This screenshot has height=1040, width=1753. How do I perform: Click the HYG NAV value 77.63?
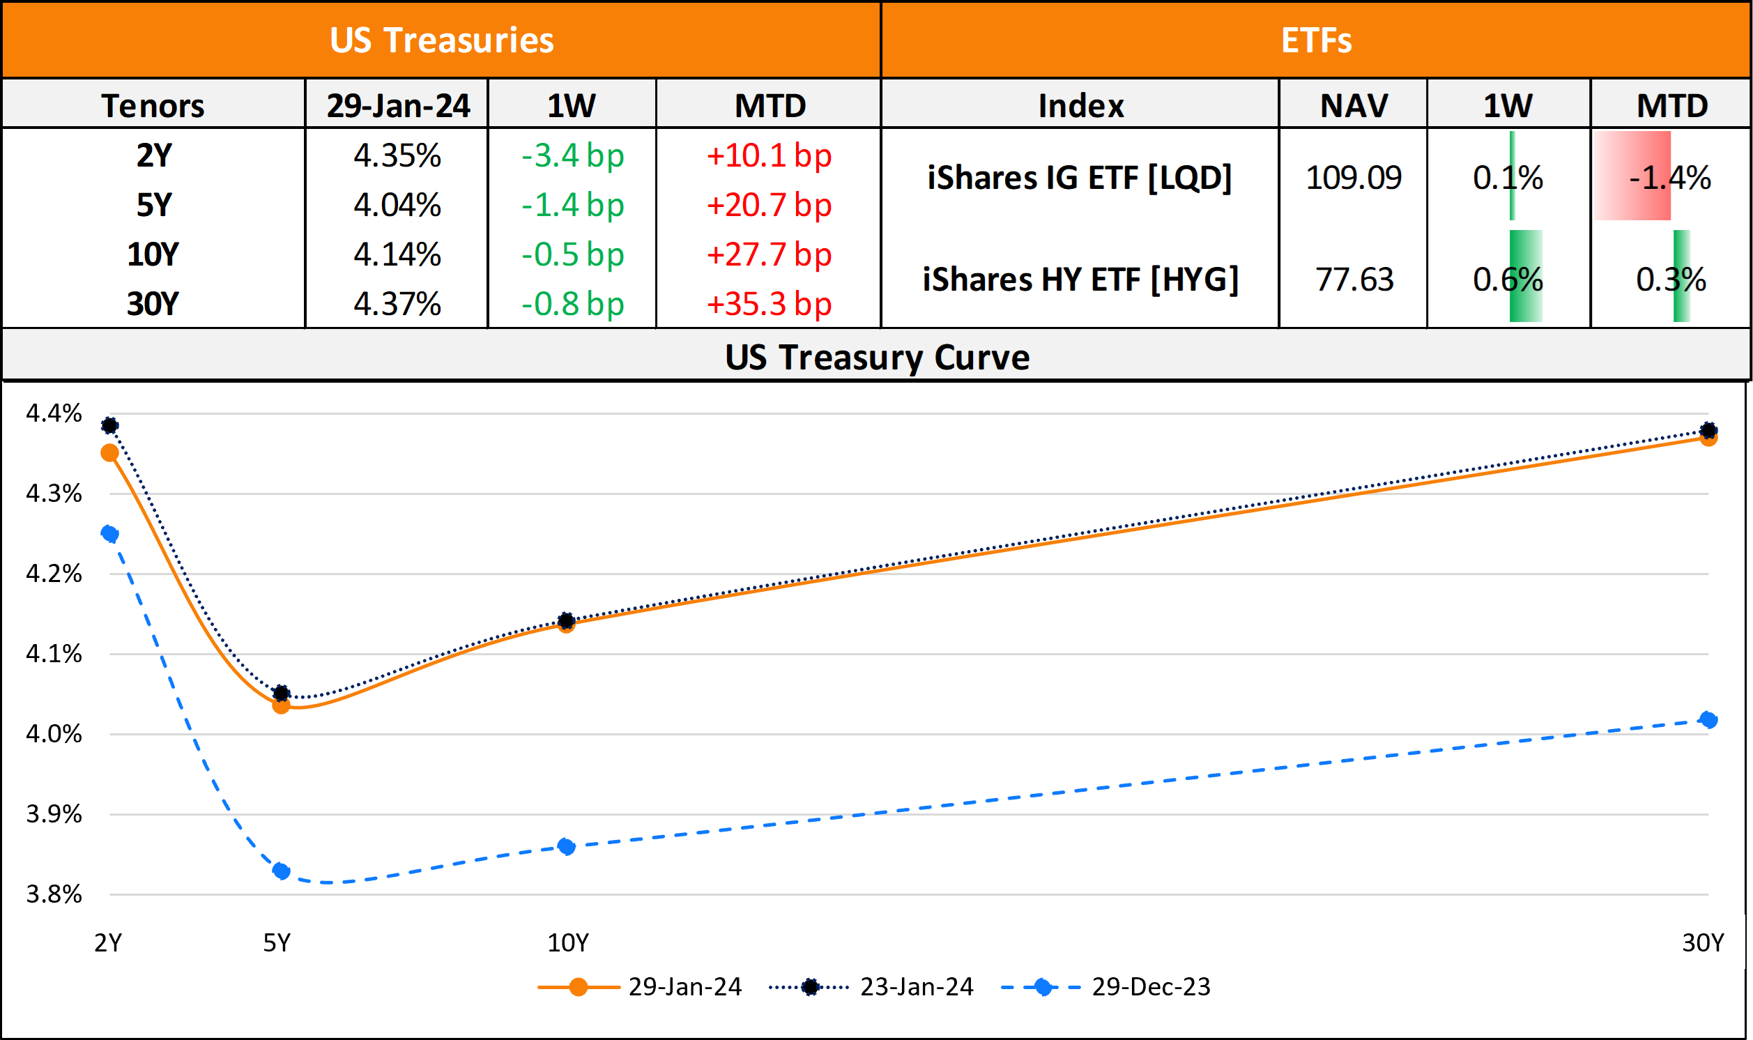pyautogui.click(x=1354, y=280)
